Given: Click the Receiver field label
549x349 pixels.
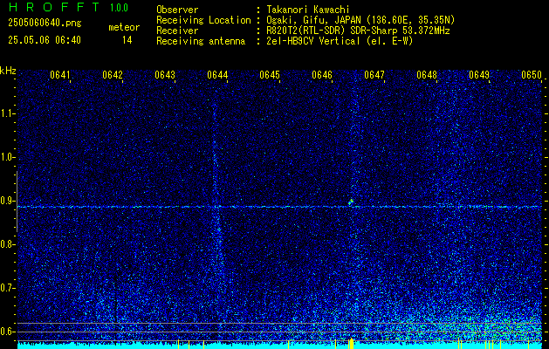Looking at the screenshot, I should pyautogui.click(x=177, y=31).
